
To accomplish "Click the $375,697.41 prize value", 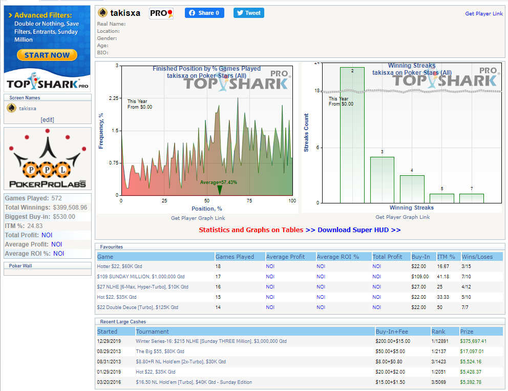I will tap(473, 341).
